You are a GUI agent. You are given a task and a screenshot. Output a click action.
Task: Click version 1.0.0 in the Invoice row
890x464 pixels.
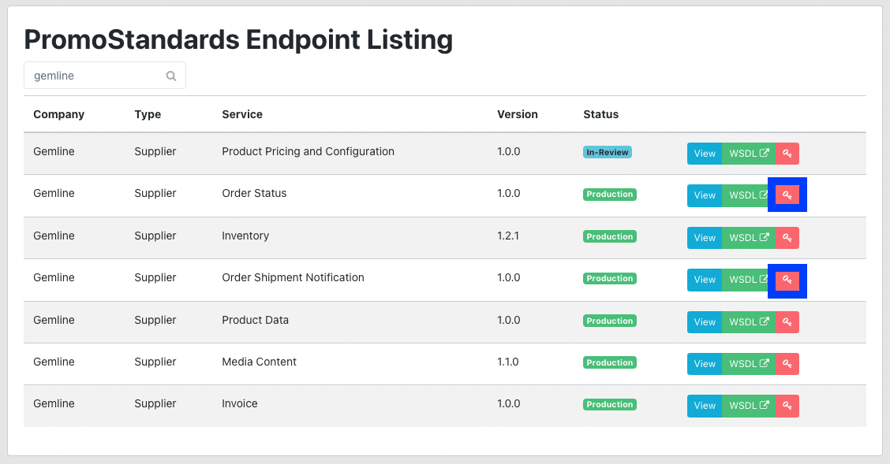click(x=509, y=404)
